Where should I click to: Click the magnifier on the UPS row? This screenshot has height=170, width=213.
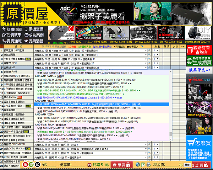coord(149,157)
